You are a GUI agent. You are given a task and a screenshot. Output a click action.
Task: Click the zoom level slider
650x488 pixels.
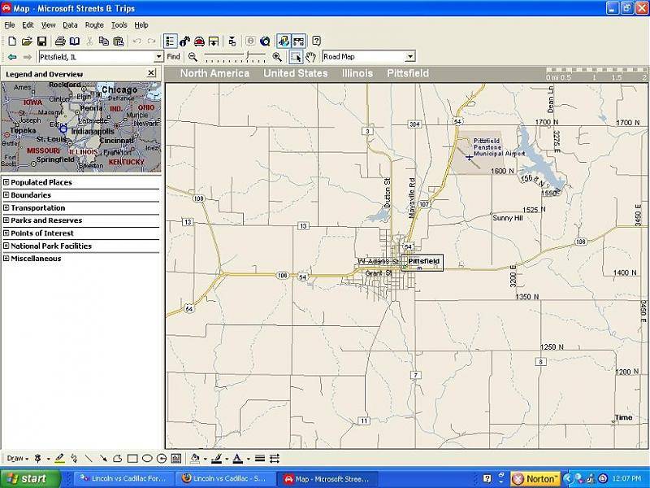click(236, 57)
